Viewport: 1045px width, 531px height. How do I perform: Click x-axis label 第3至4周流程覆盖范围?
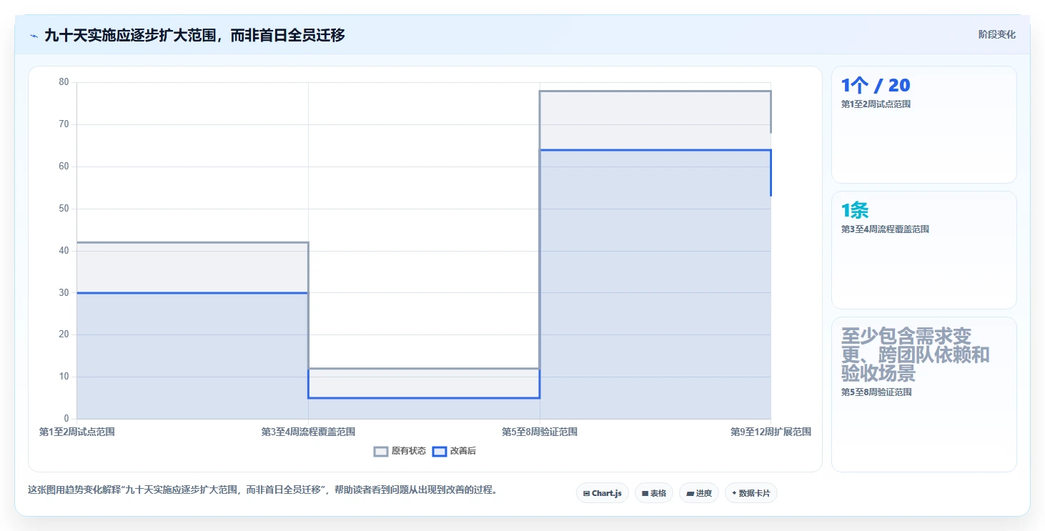coord(308,432)
